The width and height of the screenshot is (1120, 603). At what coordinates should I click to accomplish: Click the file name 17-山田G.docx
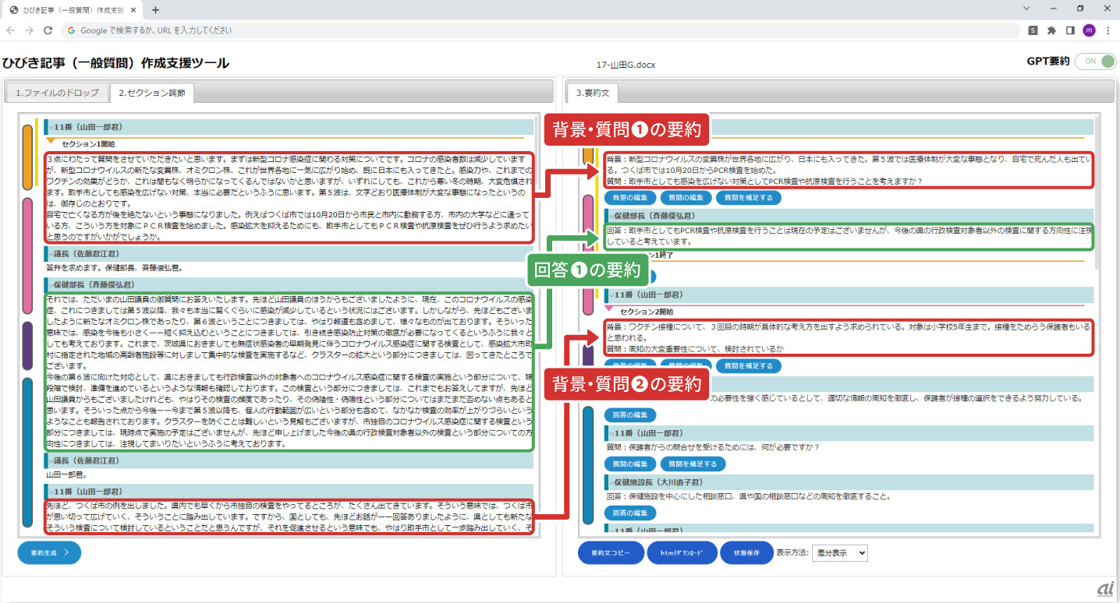click(x=626, y=65)
